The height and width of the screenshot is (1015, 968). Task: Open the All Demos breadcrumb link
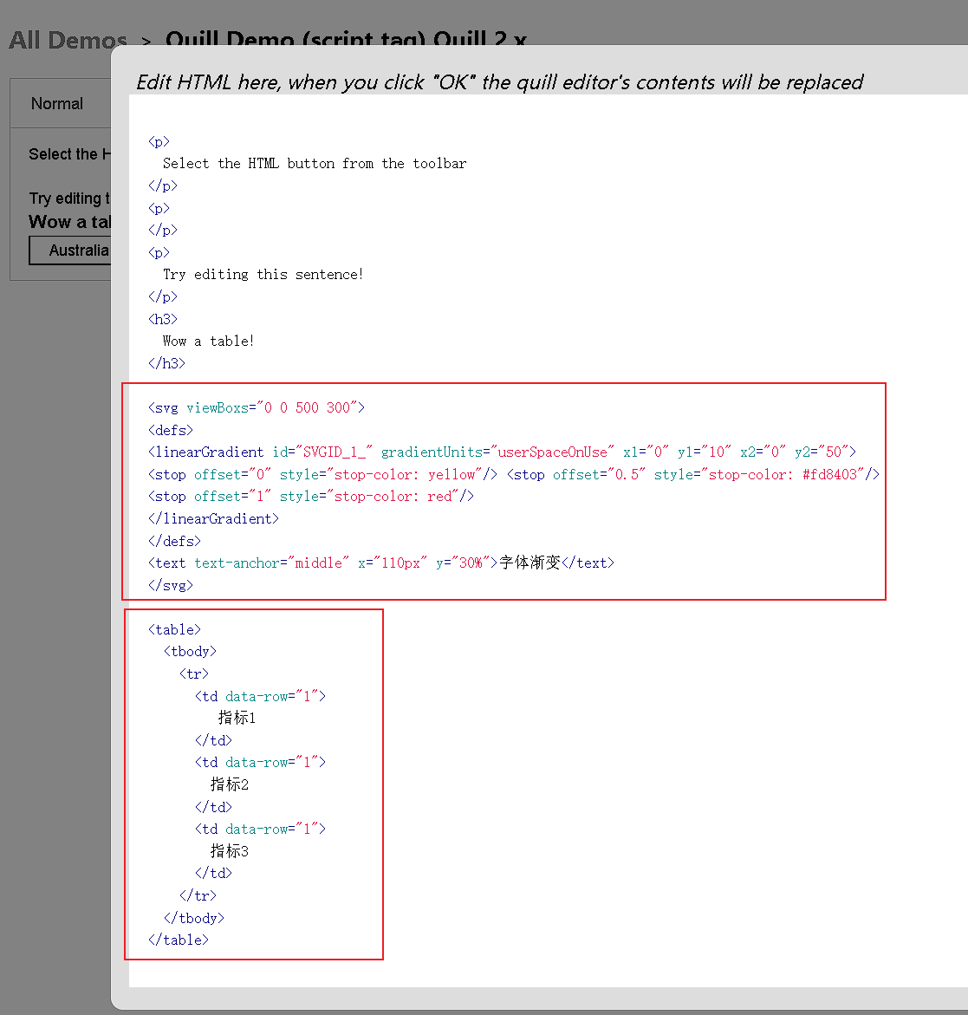click(x=67, y=40)
